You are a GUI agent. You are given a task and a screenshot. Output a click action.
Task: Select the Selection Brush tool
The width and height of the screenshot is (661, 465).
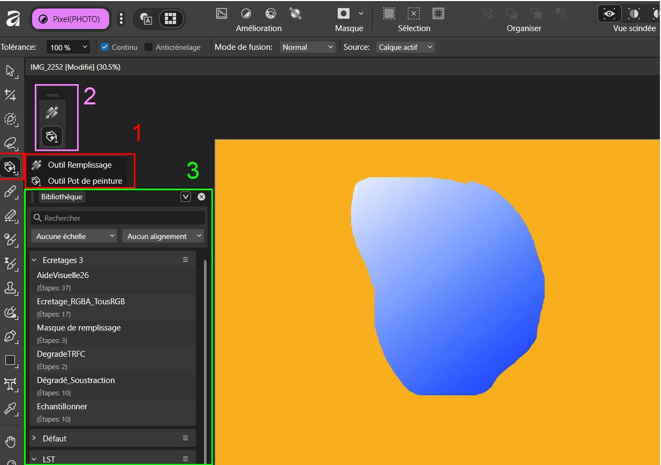[11, 119]
